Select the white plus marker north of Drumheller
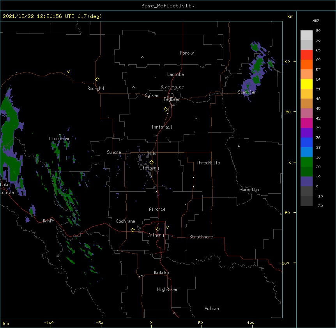 point(239,146)
